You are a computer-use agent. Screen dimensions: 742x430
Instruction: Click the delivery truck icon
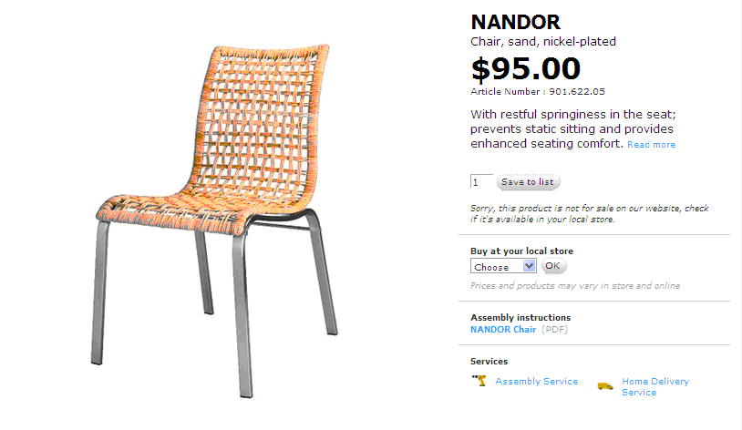(604, 386)
